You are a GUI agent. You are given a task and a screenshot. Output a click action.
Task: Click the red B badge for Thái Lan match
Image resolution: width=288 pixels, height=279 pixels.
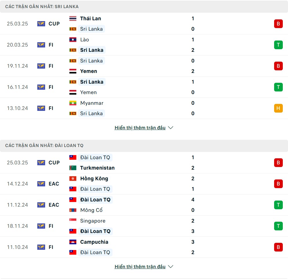(x=278, y=24)
